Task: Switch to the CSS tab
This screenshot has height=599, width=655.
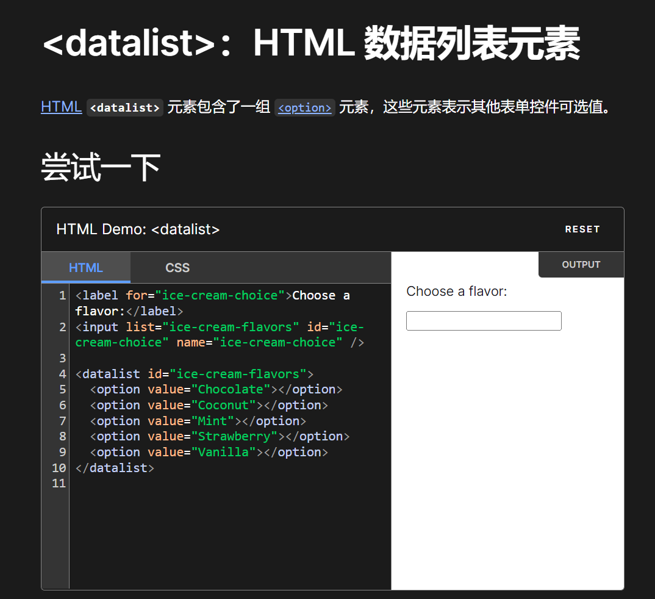Action: click(x=177, y=268)
